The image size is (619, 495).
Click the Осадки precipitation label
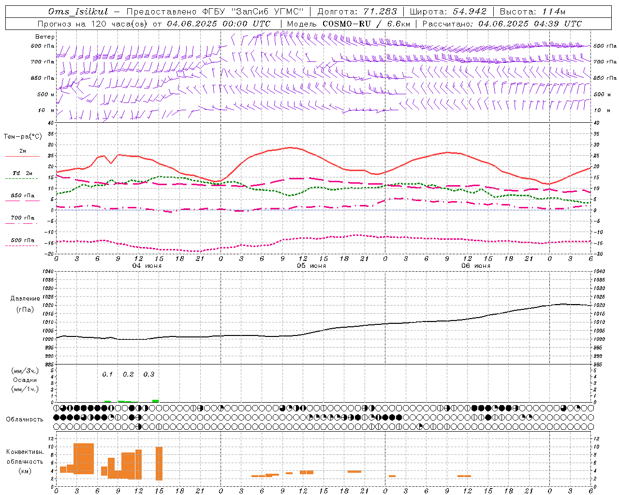tap(25, 380)
